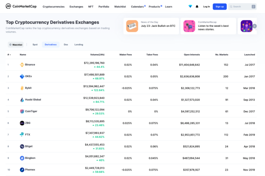Click the ZBG exchange logo

click(x=22, y=123)
